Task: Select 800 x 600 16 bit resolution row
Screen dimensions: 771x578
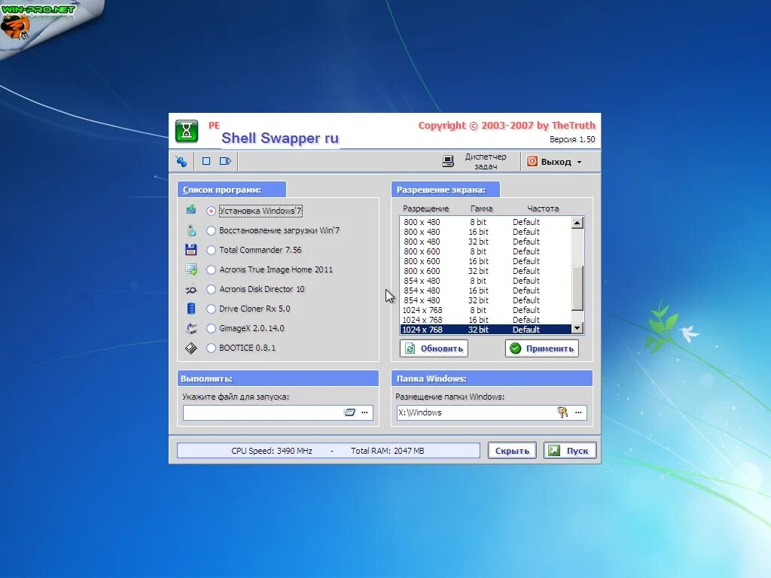Action: 486,261
